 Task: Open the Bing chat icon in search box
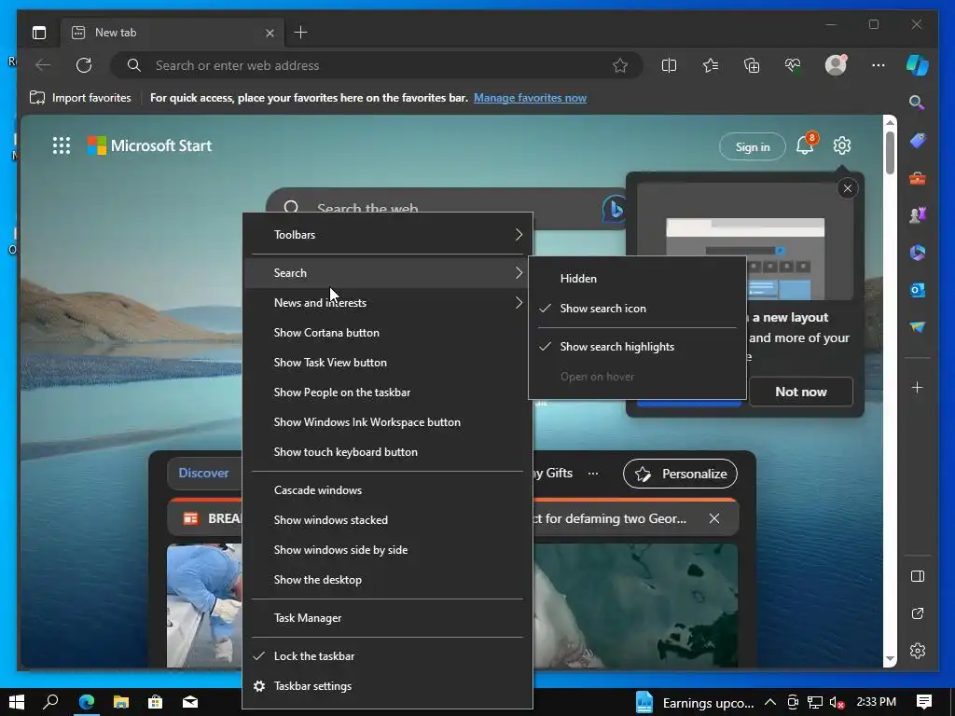pyautogui.click(x=614, y=209)
